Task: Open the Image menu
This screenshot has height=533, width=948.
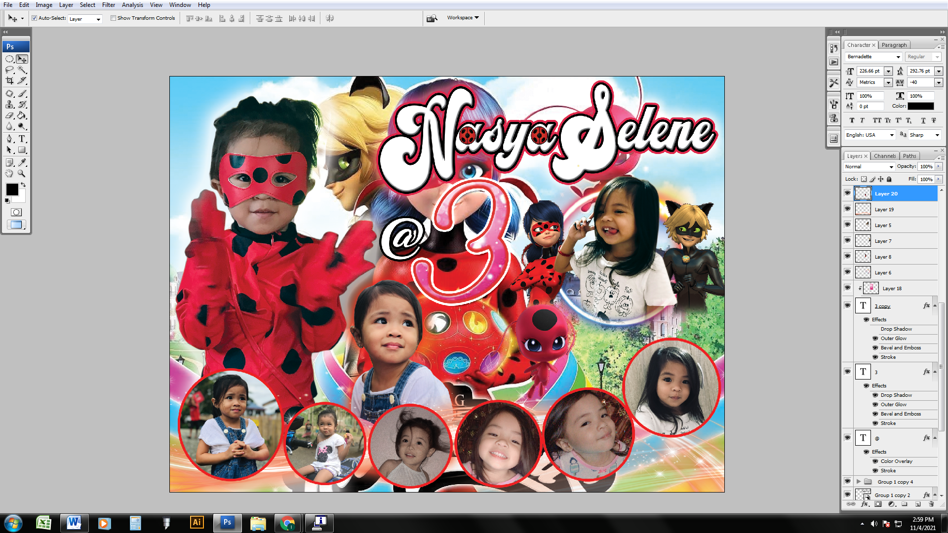Action: 44,5
